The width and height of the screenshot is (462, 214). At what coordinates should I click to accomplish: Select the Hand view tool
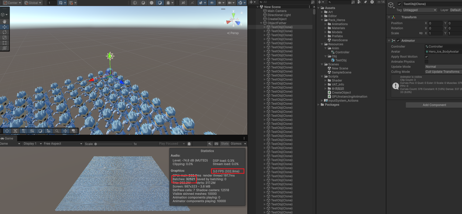tap(5, 22)
